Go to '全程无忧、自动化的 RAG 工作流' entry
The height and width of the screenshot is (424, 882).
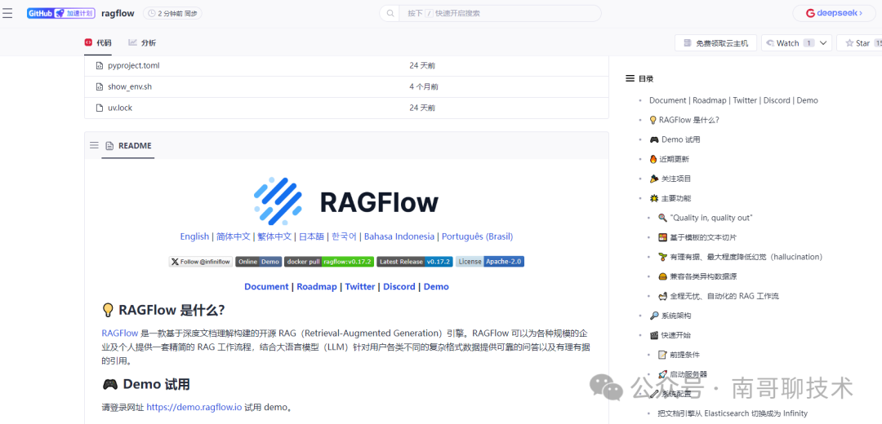[x=719, y=296]
